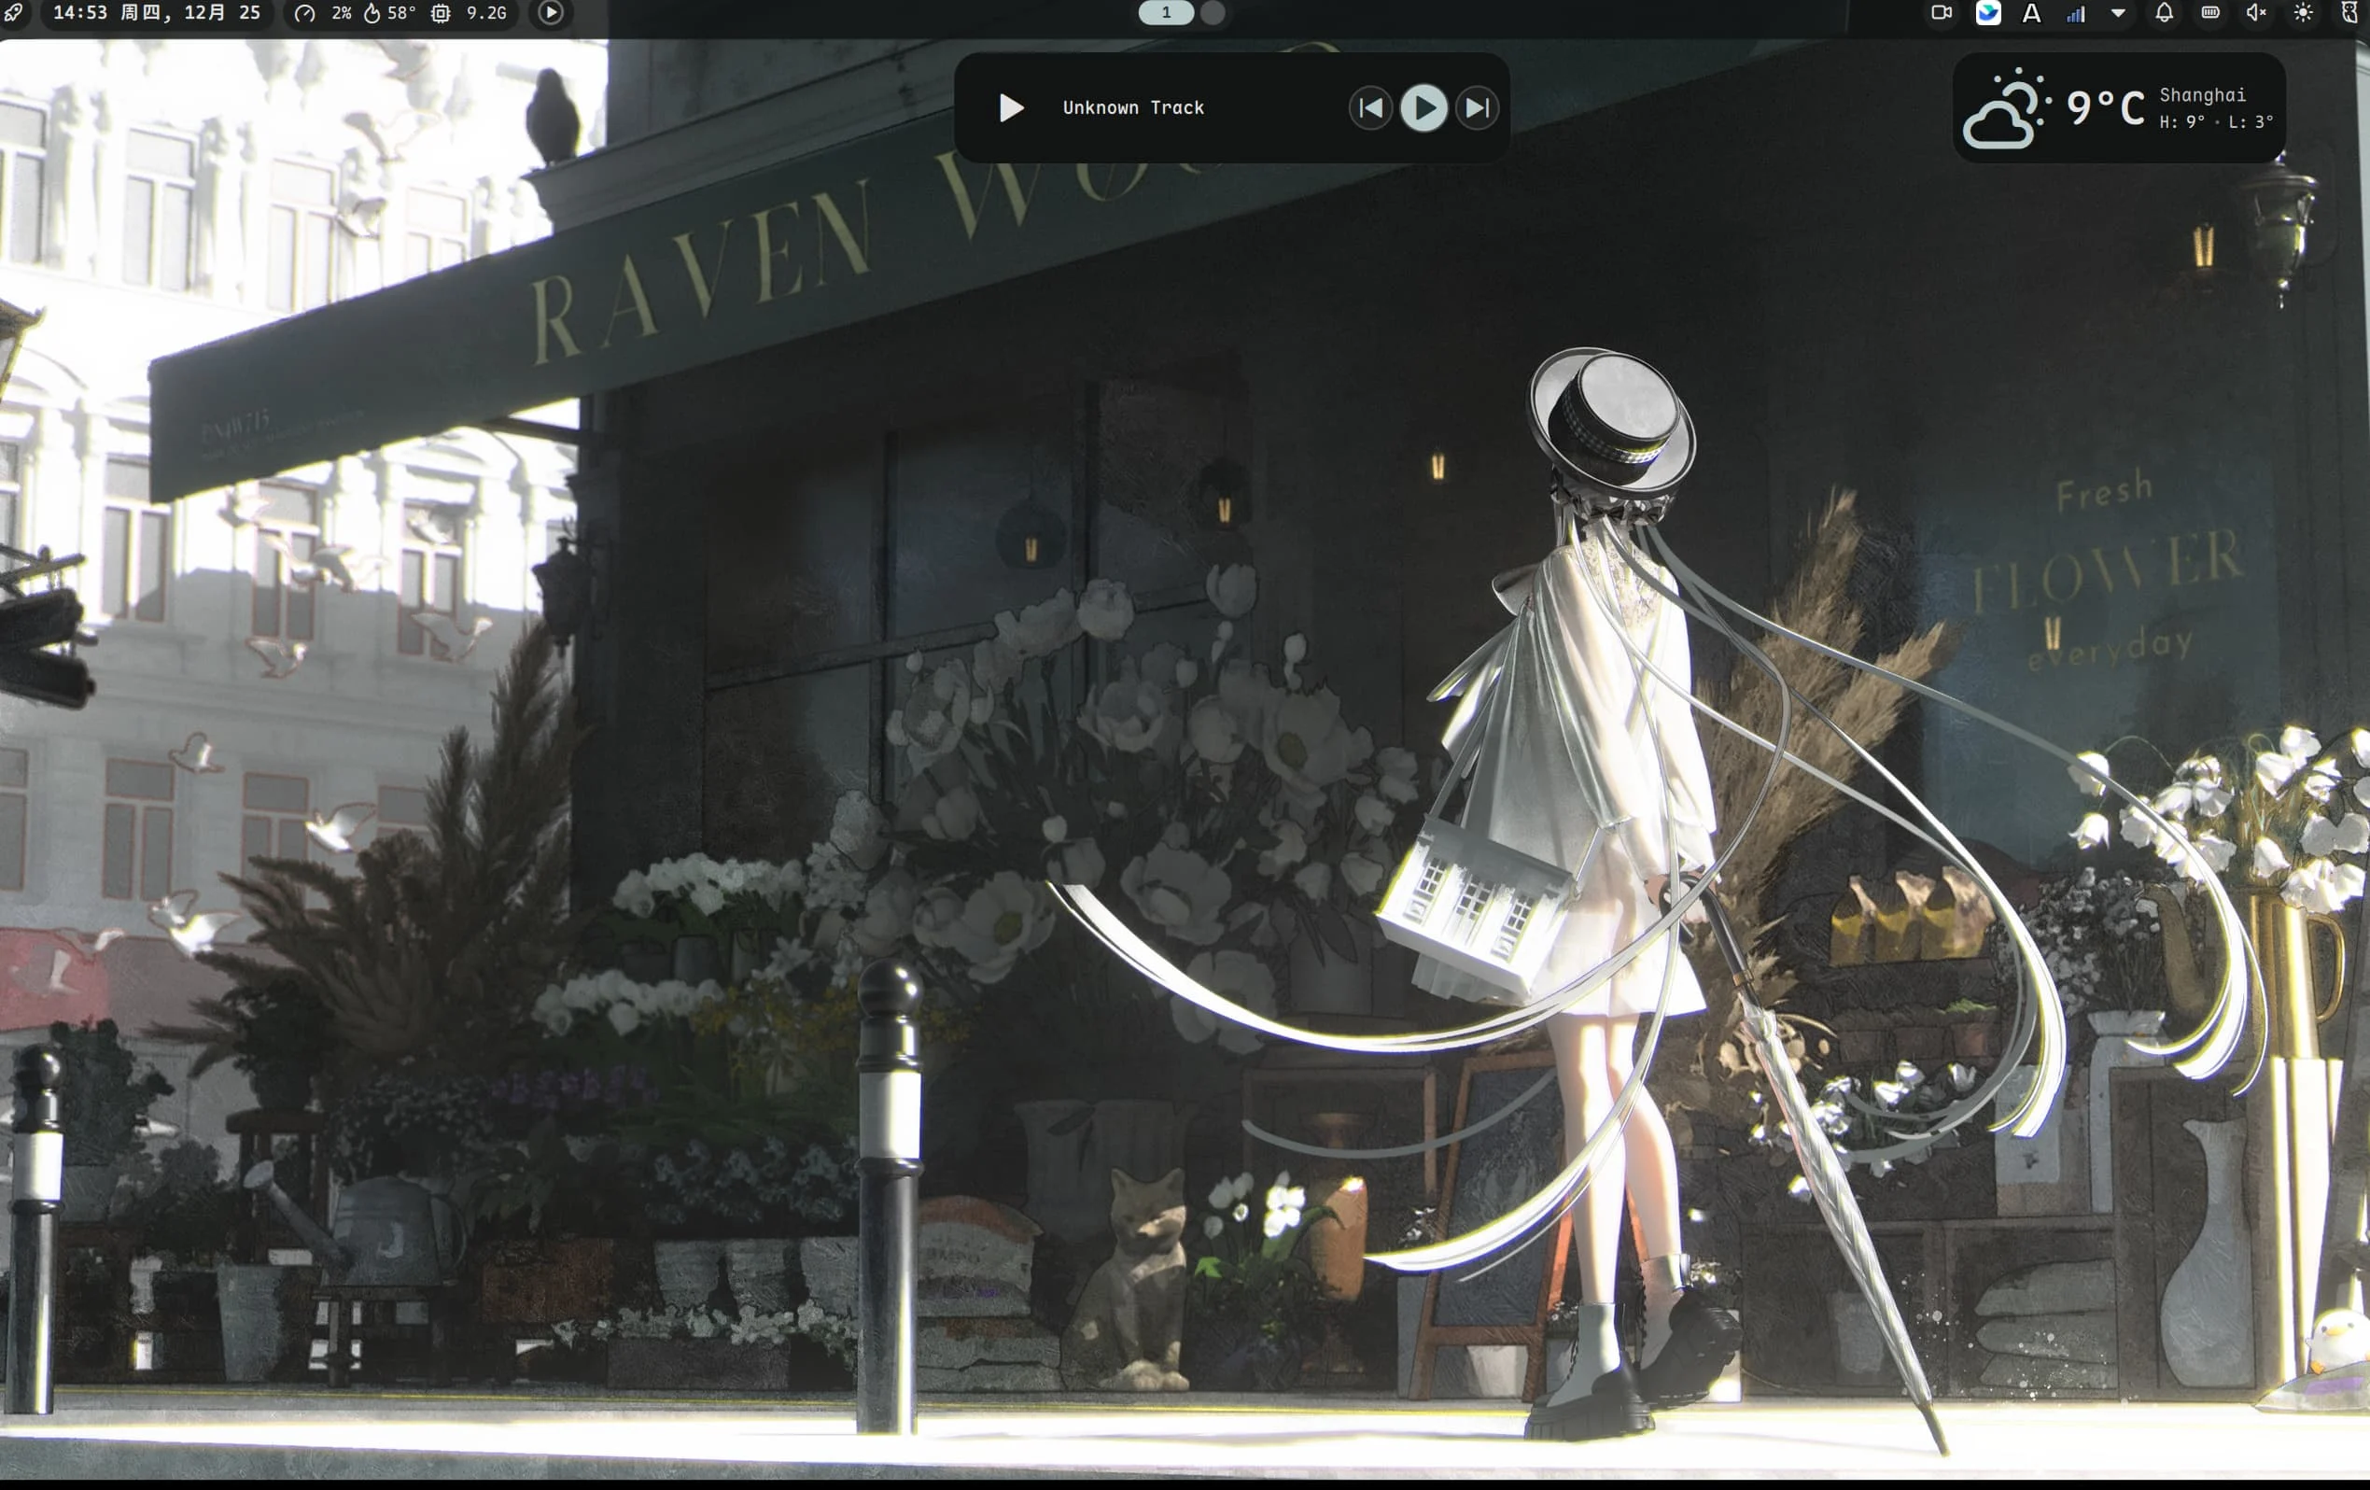Expand the system tray dropdown arrow
This screenshot has height=1490, width=2370.
tap(2118, 14)
